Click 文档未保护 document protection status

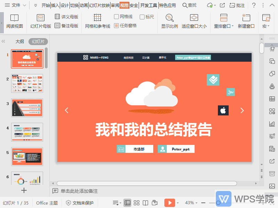83,203
